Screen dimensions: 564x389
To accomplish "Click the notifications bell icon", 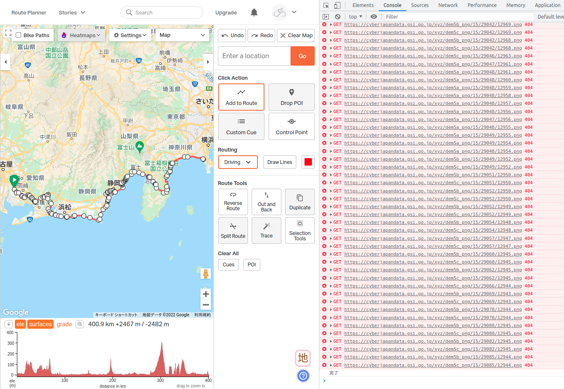I will 254,12.
